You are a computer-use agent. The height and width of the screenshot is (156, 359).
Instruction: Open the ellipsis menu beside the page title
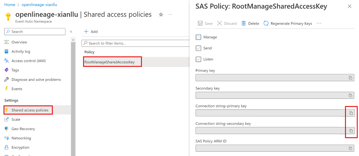pos(170,15)
